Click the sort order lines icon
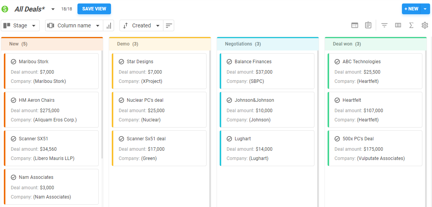This screenshot has width=432, height=207. pos(168,25)
